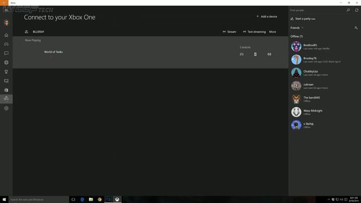Refresh the friends list
Screen dimensions: 361x203
click(x=356, y=10)
